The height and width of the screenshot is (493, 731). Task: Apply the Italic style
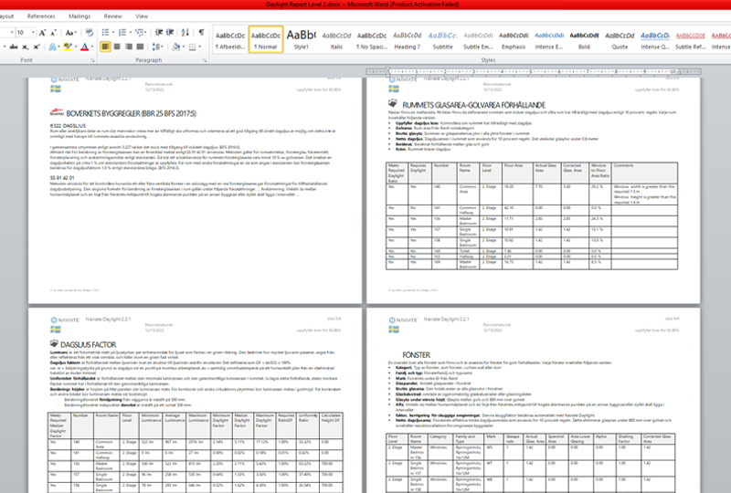coord(336,39)
